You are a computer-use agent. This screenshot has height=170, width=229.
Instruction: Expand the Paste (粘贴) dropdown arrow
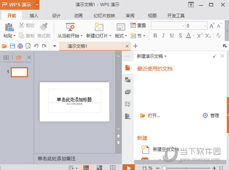coord(15,36)
